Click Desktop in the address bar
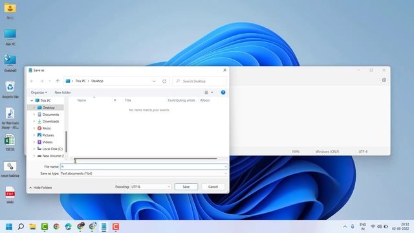This screenshot has width=414, height=233. click(x=97, y=81)
